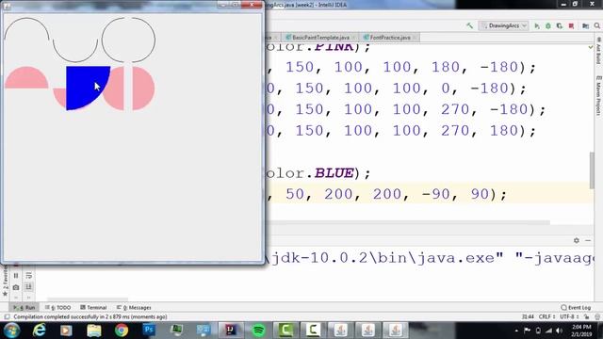Viewport: 603px width, 339px height.
Task: Click the camera dump threads icon
Action: (16, 287)
